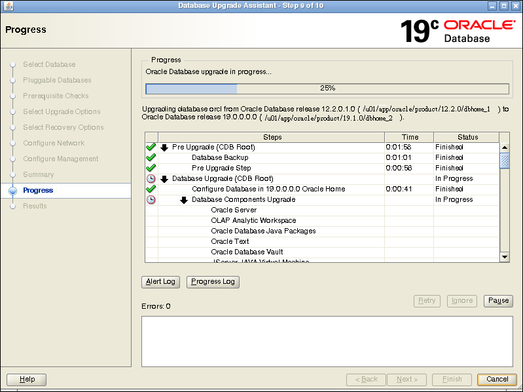The width and height of the screenshot is (523, 392).
Task: Open the Progress Log
Action: [x=213, y=282]
